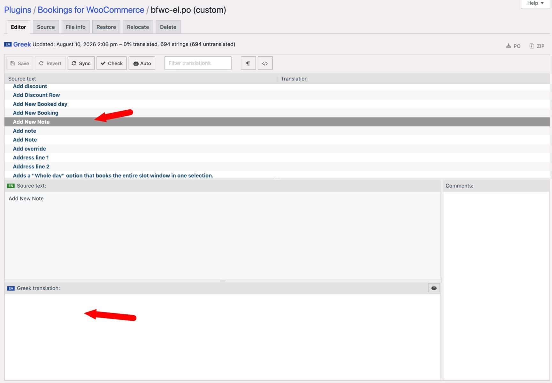Click into the Greek translation text area
Viewport: 552px width, 383px height.
[x=222, y=337]
